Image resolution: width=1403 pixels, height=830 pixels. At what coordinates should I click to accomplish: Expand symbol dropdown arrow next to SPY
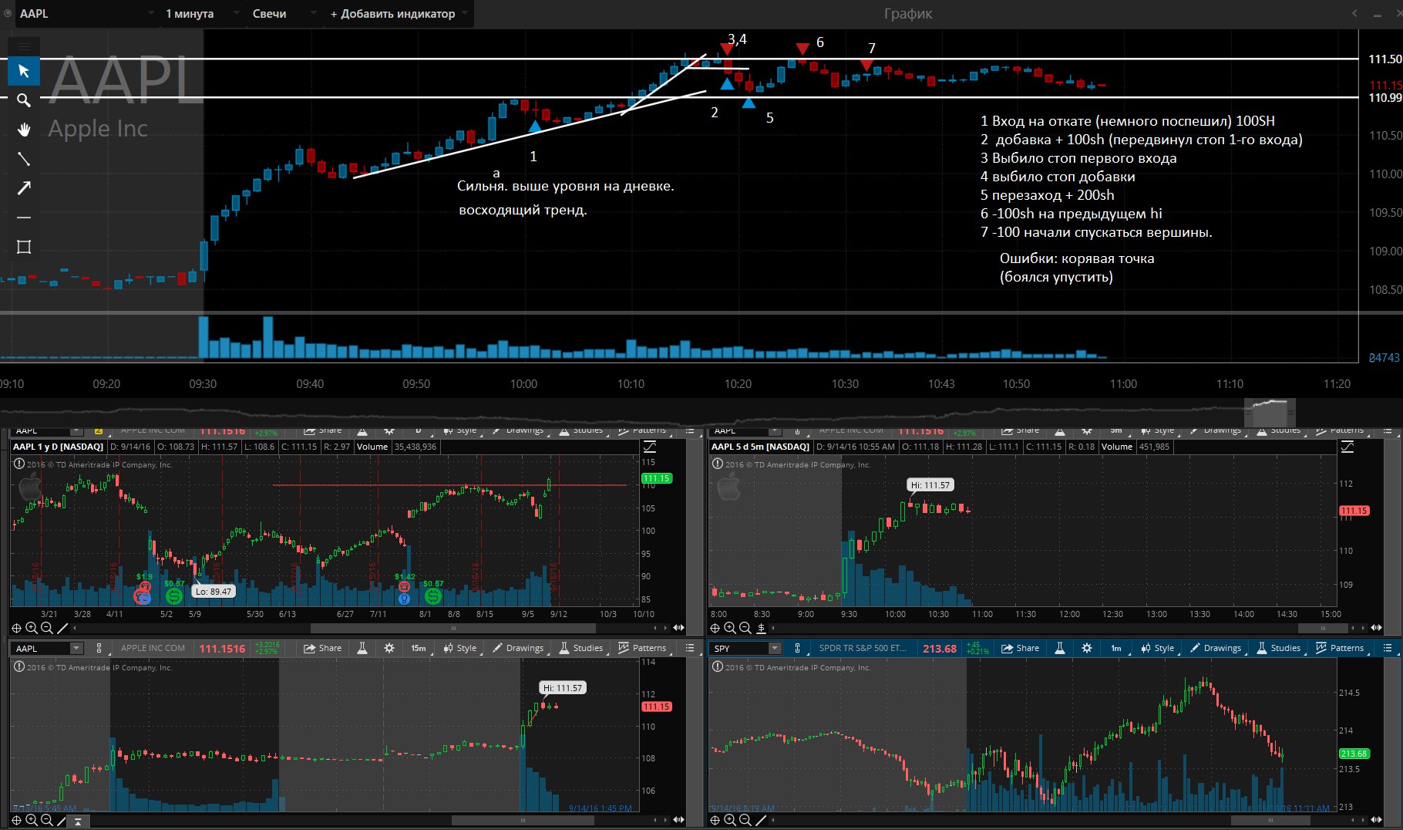tap(775, 648)
